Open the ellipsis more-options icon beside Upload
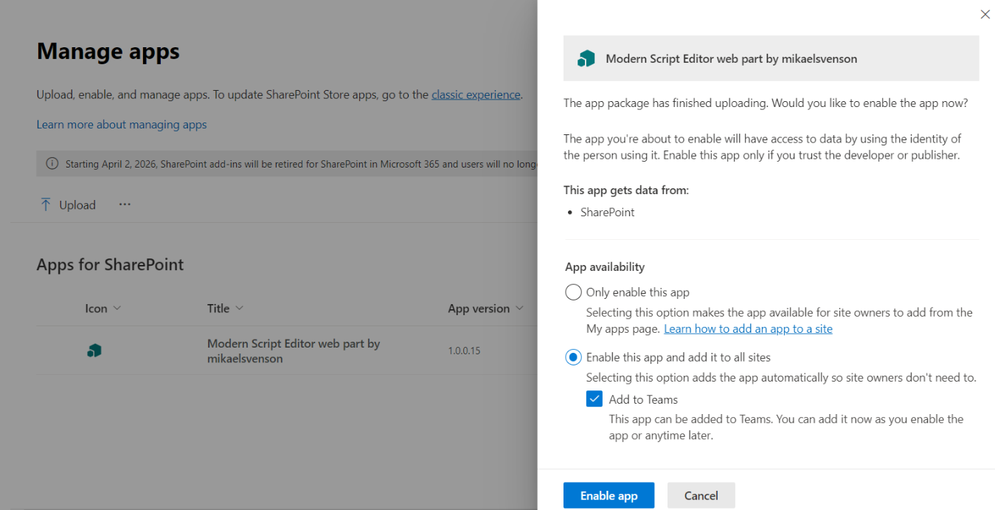The width and height of the screenshot is (995, 510). click(x=124, y=204)
